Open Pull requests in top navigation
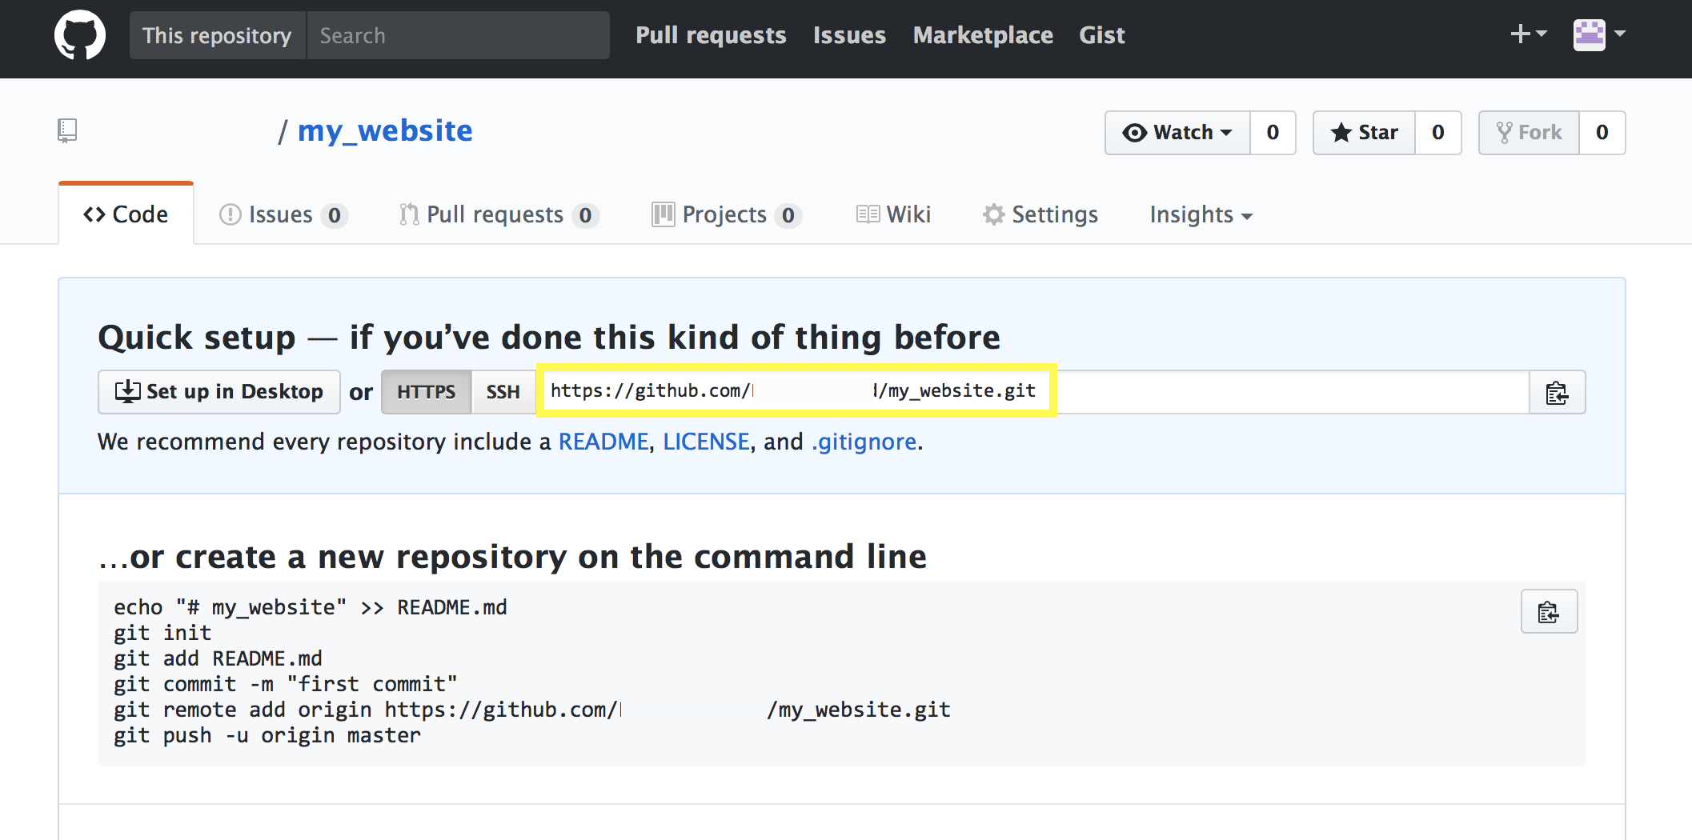The image size is (1692, 840). [711, 35]
